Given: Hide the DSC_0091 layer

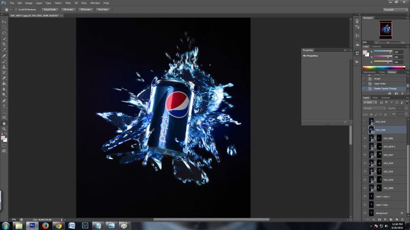Looking at the screenshot, I should (365, 138).
